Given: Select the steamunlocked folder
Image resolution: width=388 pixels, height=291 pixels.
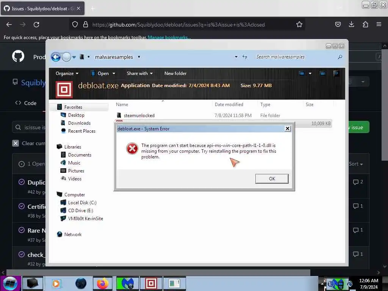Looking at the screenshot, I should pyautogui.click(x=139, y=115).
